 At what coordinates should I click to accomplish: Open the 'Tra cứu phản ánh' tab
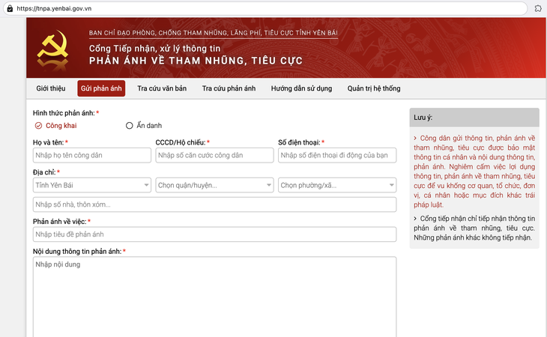229,88
